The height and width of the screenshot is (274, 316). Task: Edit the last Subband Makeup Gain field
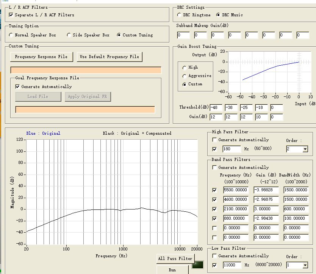[302, 35]
